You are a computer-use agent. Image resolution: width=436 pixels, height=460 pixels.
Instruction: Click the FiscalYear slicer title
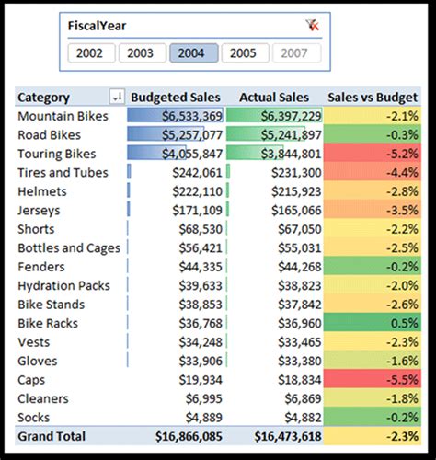97,26
